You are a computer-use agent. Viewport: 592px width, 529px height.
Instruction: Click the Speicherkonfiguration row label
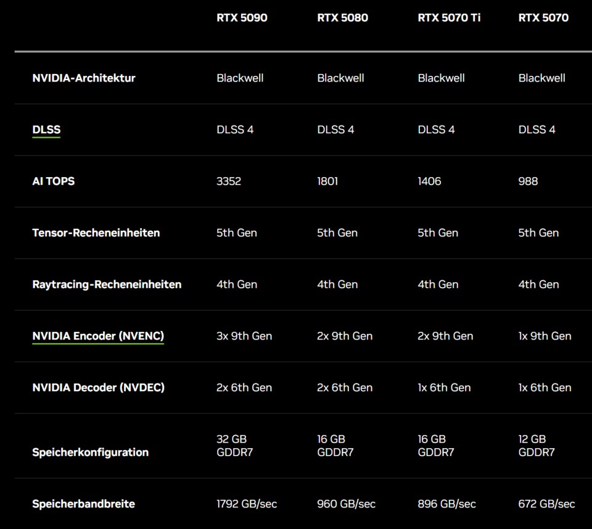(90, 452)
